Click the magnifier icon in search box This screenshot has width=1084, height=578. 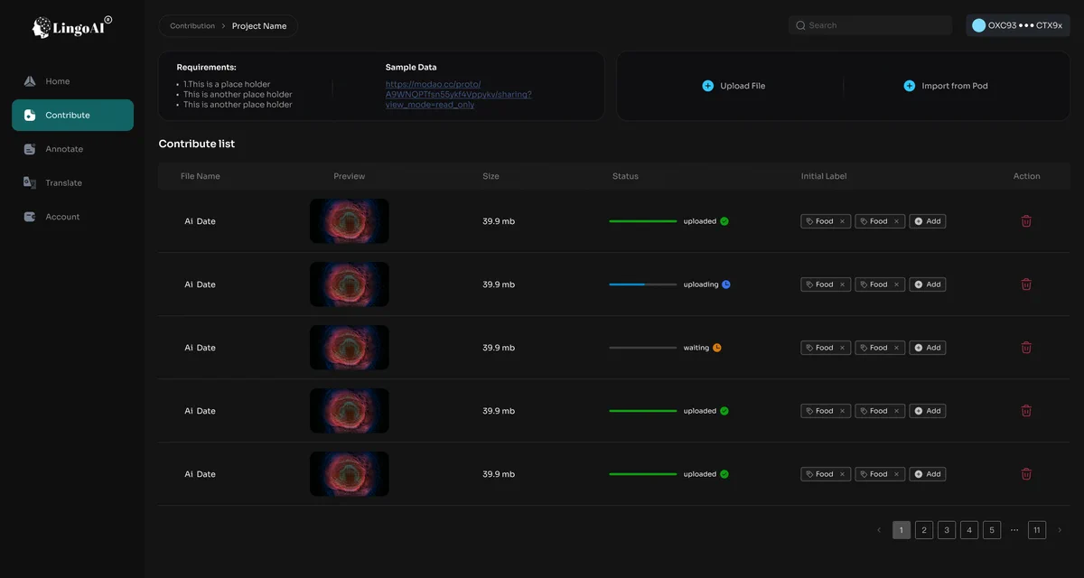pyautogui.click(x=800, y=25)
